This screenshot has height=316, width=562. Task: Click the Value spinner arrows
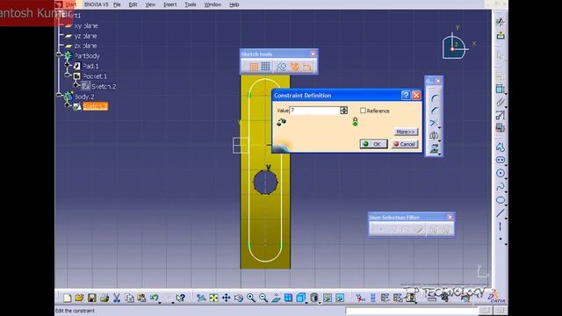(x=343, y=111)
